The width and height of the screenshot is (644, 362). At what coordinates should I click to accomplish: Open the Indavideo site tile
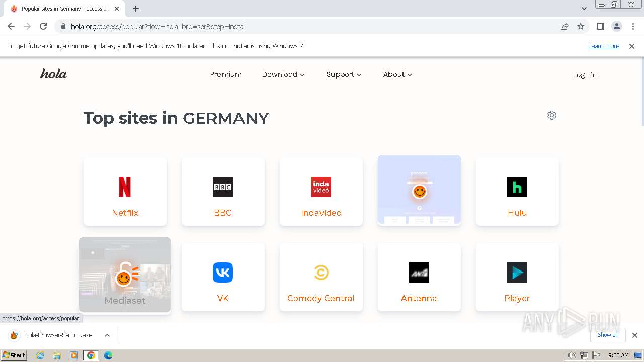[321, 192]
